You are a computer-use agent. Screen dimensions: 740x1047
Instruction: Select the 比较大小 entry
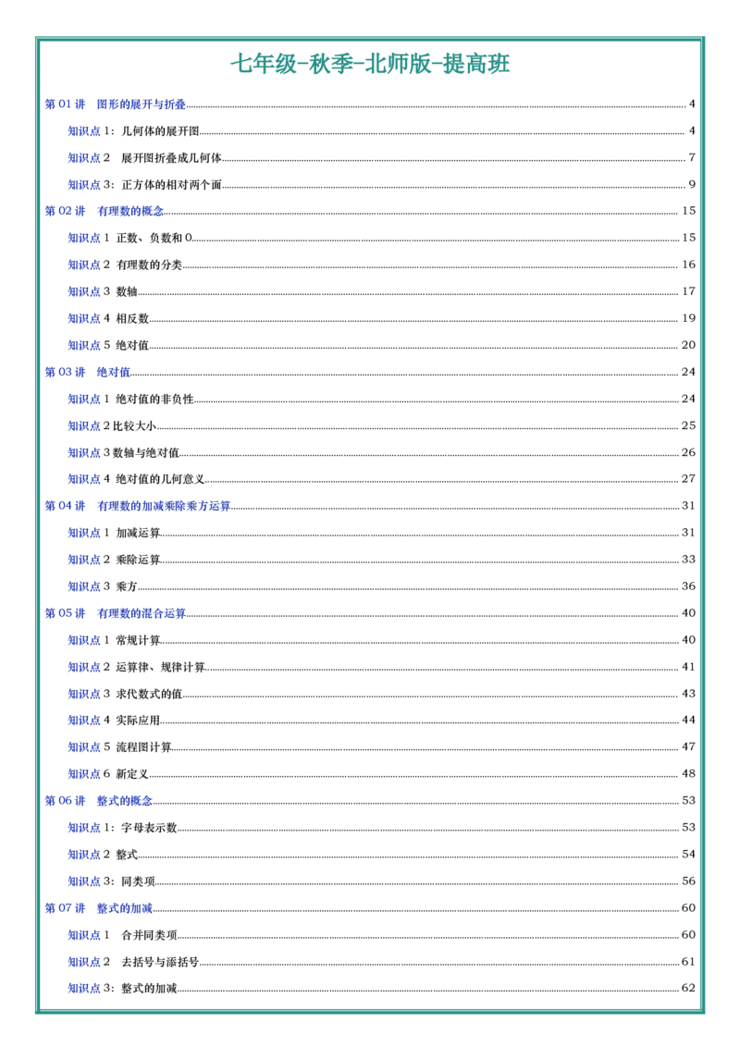(x=381, y=425)
